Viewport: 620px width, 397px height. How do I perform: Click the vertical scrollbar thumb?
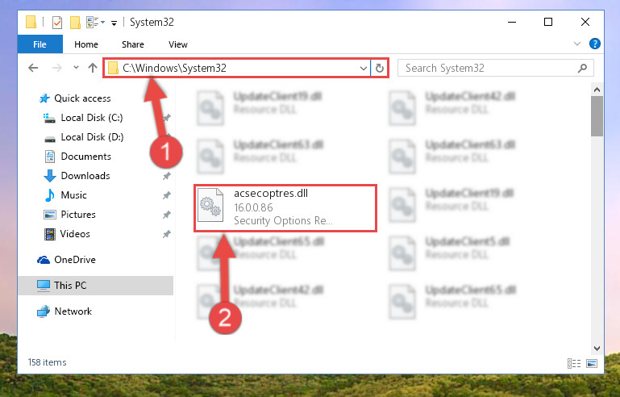pos(597,116)
